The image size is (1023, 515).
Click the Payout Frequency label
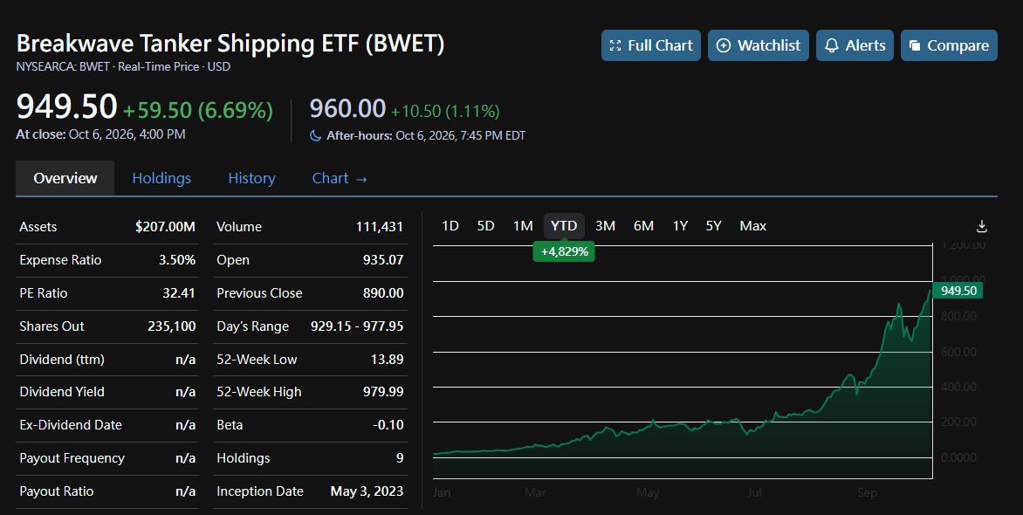[72, 458]
